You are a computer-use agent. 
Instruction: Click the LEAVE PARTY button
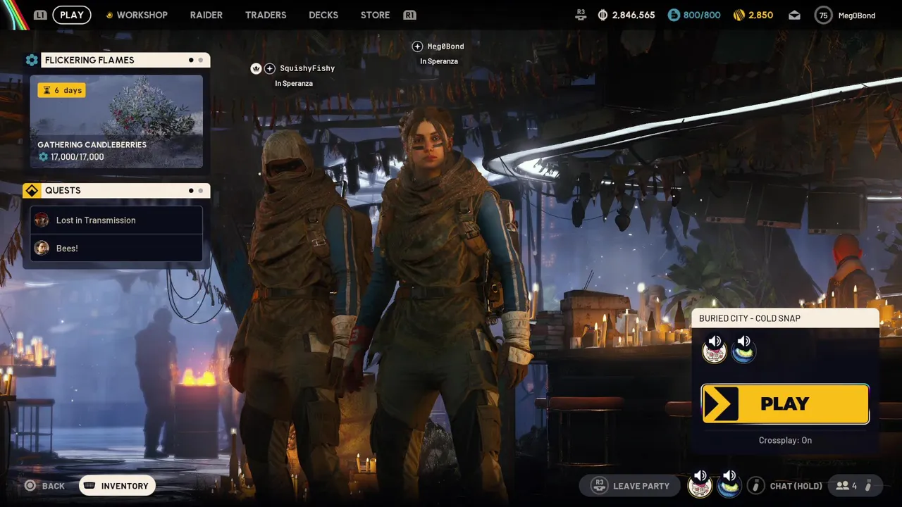(x=631, y=486)
